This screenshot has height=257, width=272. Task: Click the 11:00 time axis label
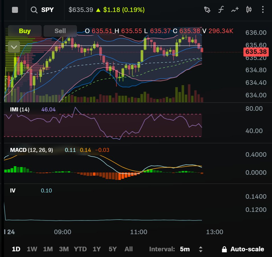[139, 232]
